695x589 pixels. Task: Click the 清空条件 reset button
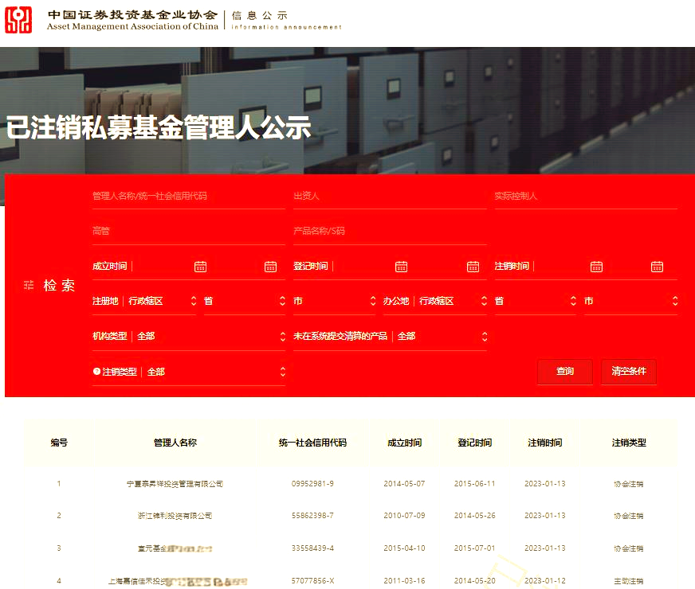click(x=629, y=372)
